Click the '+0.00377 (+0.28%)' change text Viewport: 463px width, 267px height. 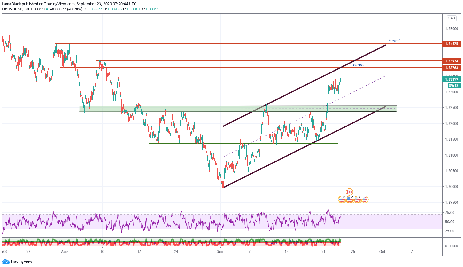tap(66, 9)
